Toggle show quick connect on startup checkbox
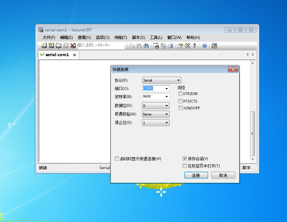 click(117, 158)
